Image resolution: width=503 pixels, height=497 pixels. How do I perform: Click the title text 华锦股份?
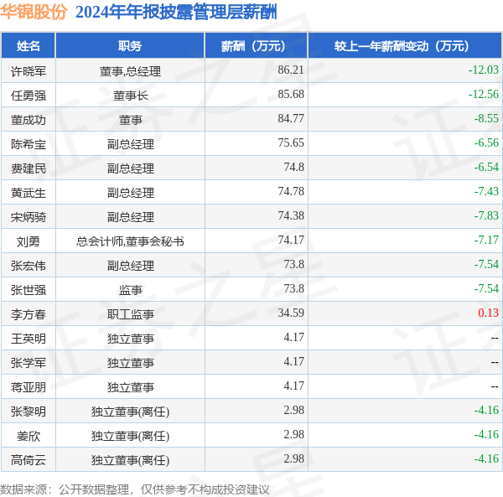pyautogui.click(x=34, y=13)
